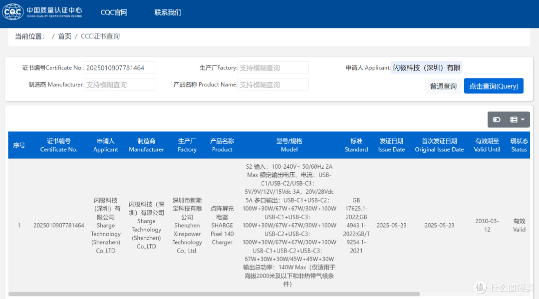Click the 制造商 Manufacturer column header
539x299 pixels.
[146, 145]
